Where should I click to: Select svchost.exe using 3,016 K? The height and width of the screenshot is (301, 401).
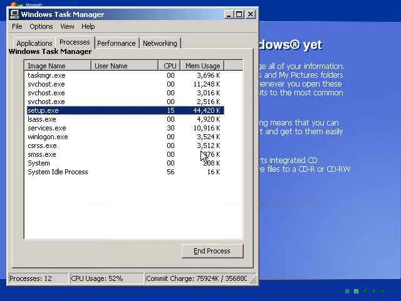[125, 93]
